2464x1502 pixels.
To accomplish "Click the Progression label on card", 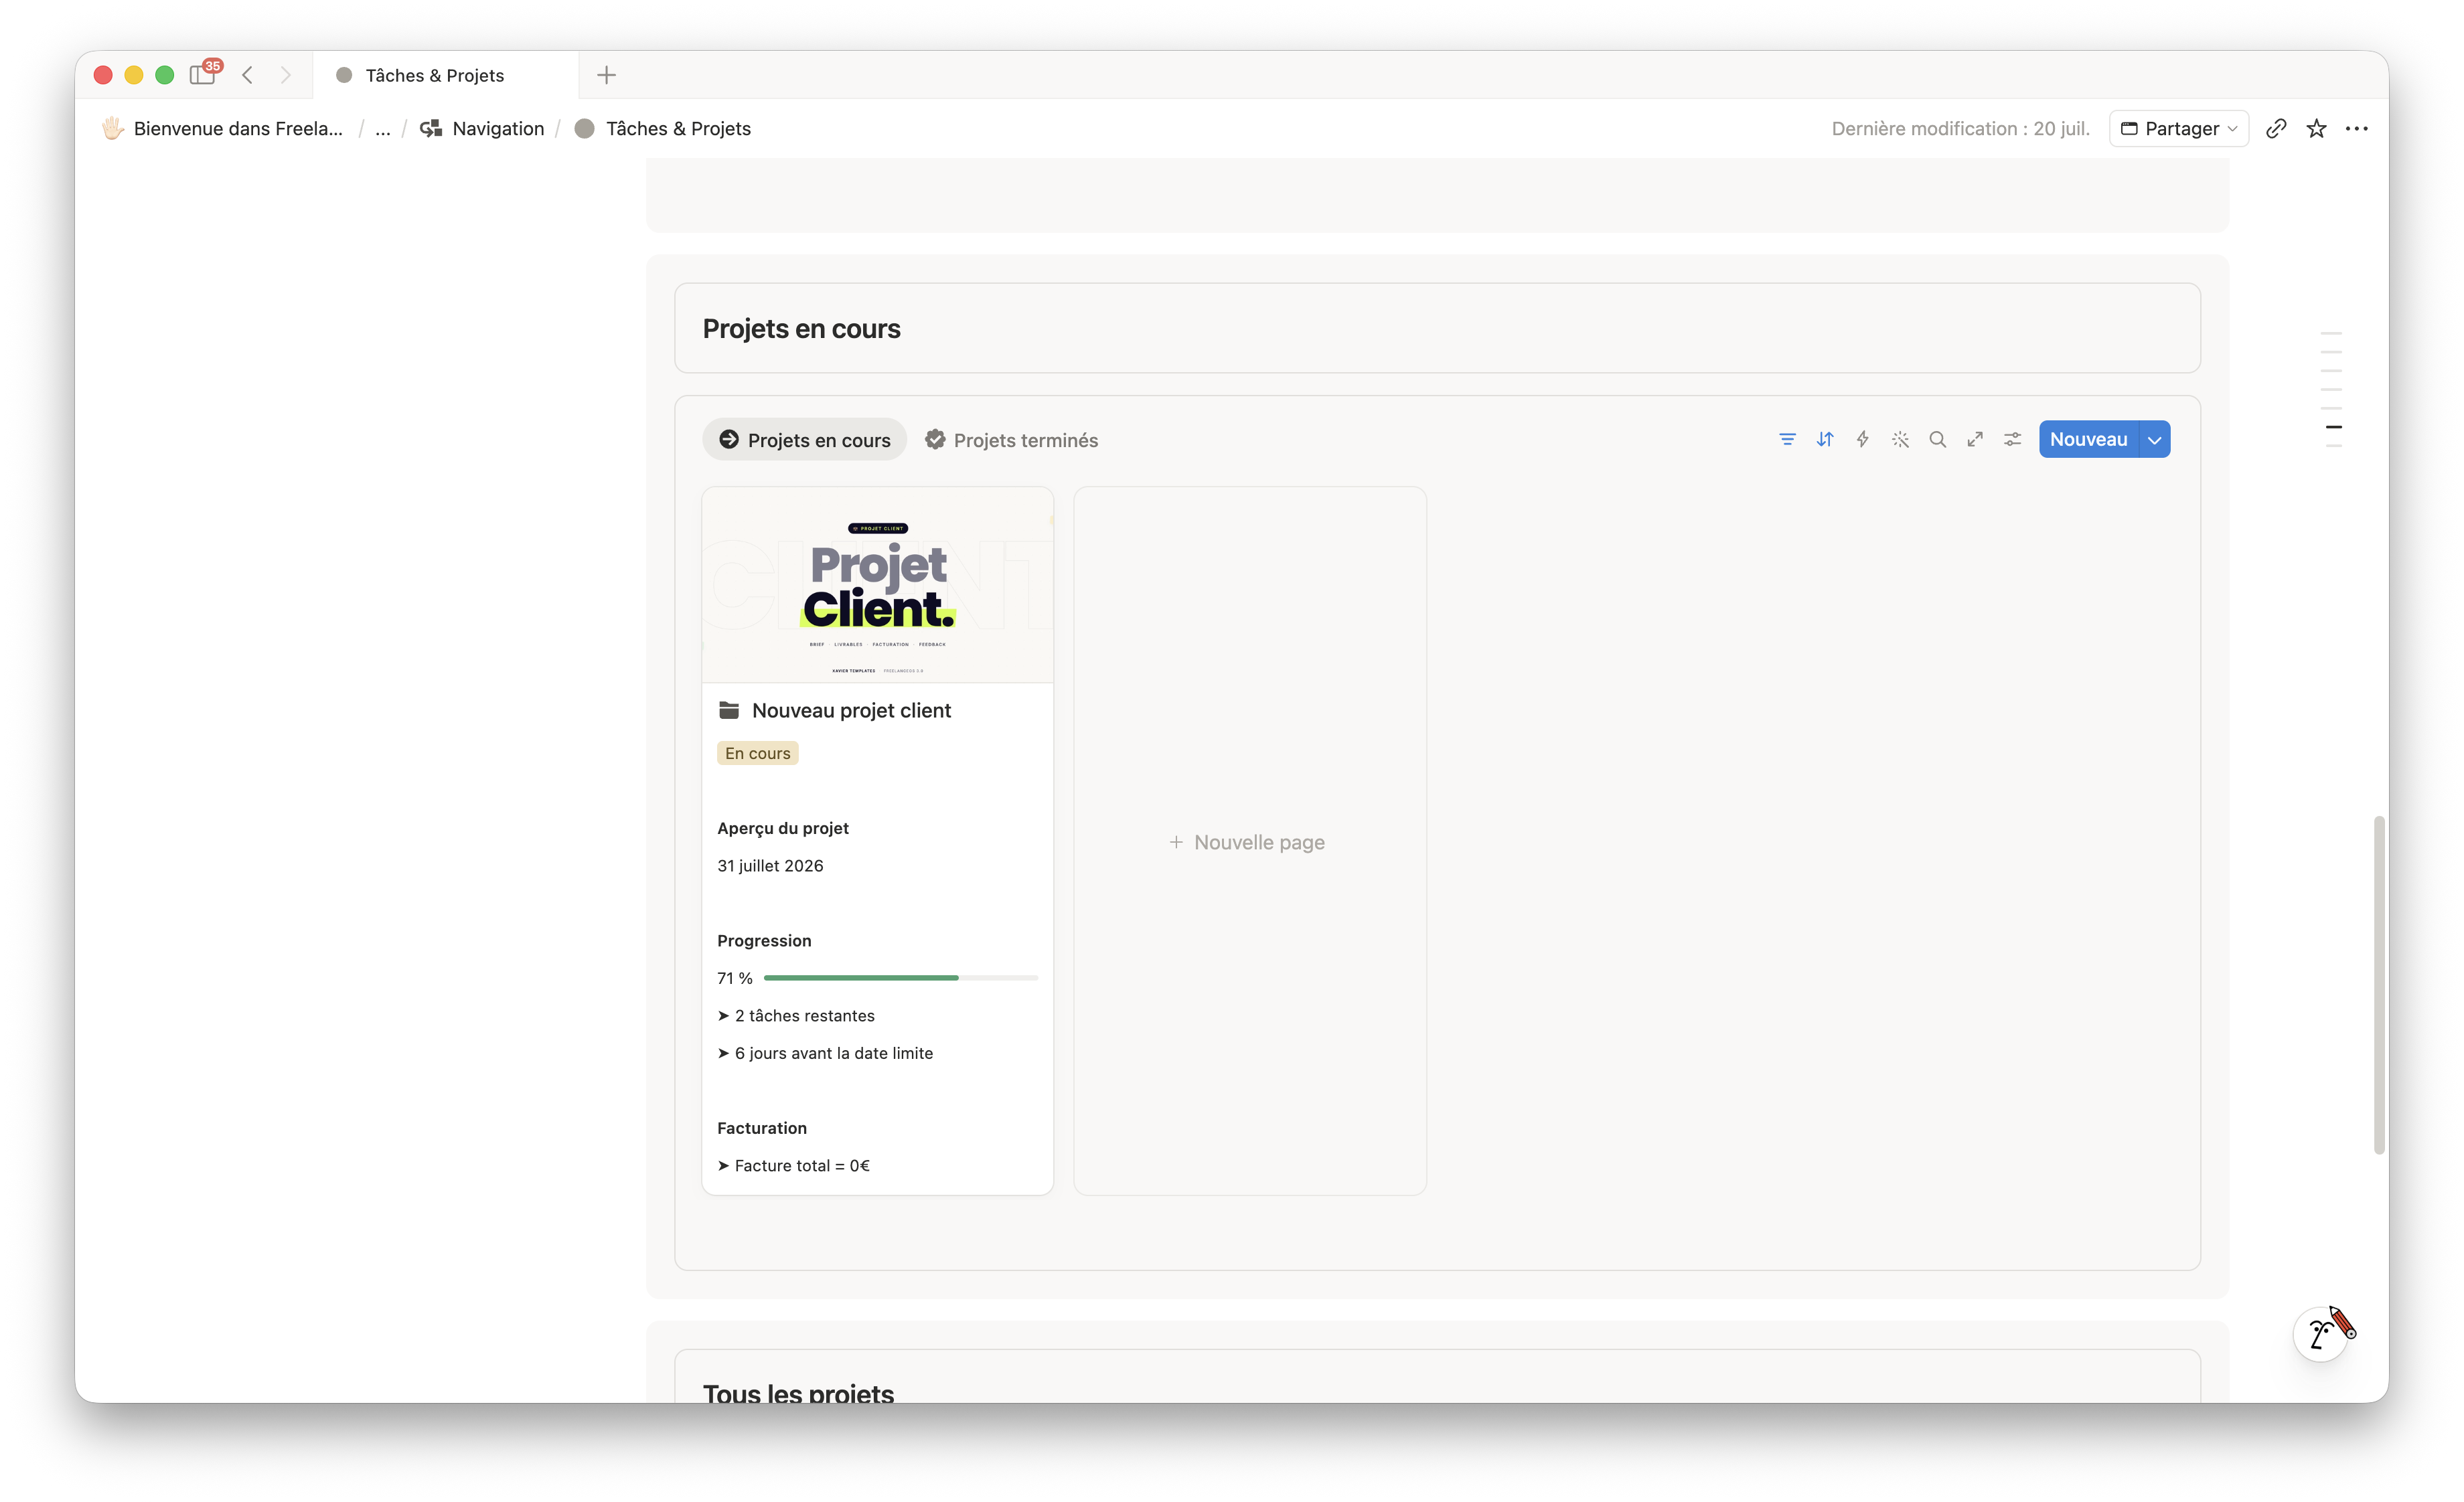I will click(x=764, y=940).
